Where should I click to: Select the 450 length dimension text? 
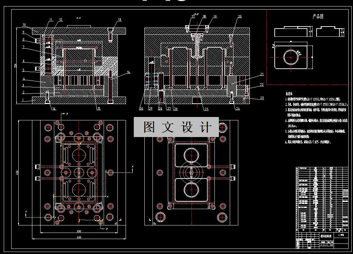17,173
